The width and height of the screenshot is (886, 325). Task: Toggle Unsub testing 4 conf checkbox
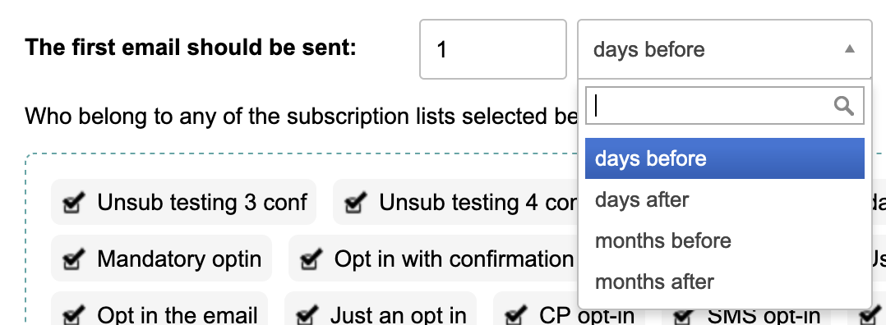[x=356, y=202]
